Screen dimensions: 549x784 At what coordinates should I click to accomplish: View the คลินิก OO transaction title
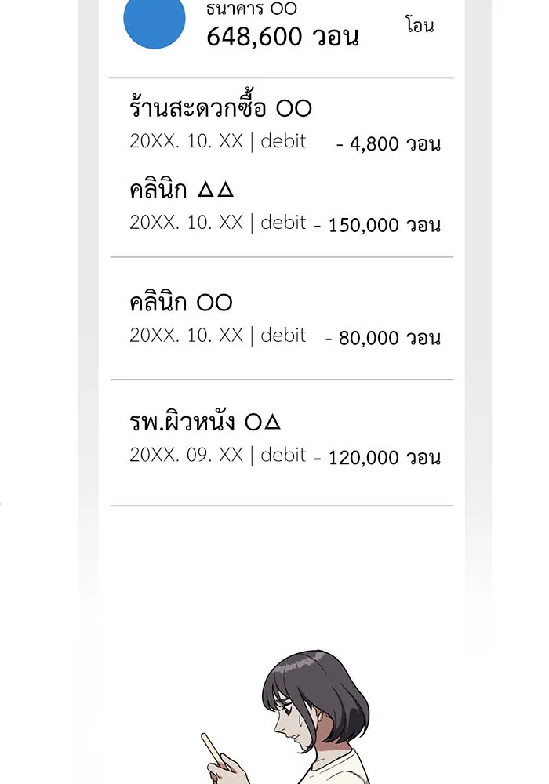tap(181, 303)
